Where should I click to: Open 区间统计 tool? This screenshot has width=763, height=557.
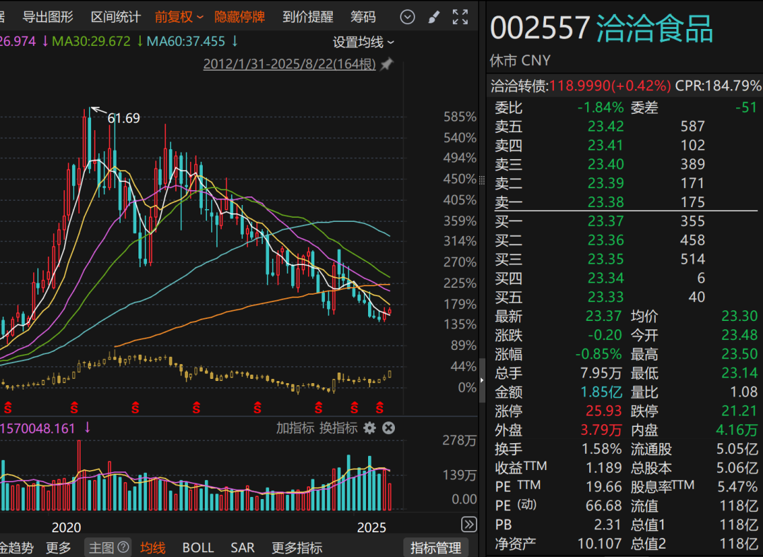(x=116, y=17)
